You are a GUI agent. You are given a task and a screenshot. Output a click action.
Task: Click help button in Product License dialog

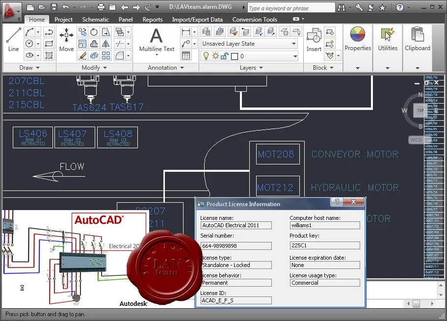click(x=337, y=202)
